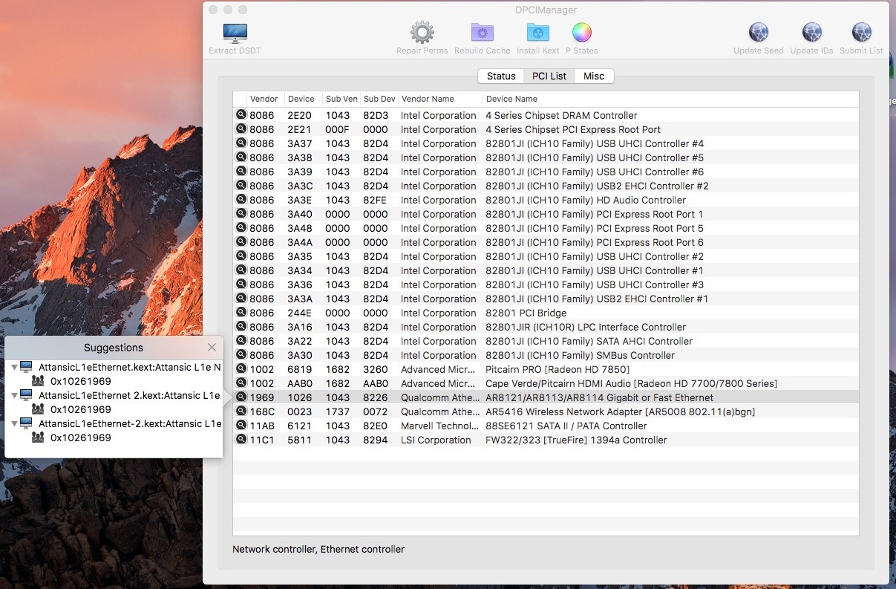Collapse the AttansicL1eEthernet 2.kext tree item
896x589 pixels.
pos(15,395)
